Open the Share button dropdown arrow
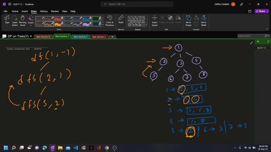This screenshot has width=271, height=152. coord(267,11)
